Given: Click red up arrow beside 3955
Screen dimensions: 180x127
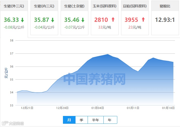Looking at the screenshot, I should [143, 19].
